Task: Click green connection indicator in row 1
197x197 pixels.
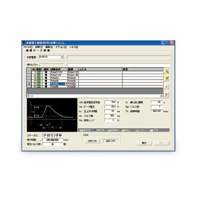Action: pyautogui.click(x=39, y=72)
